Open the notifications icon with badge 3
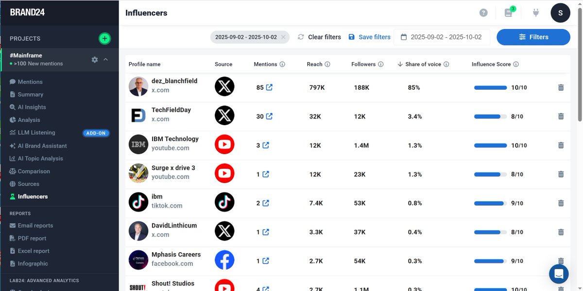The width and height of the screenshot is (583, 291). (509, 13)
